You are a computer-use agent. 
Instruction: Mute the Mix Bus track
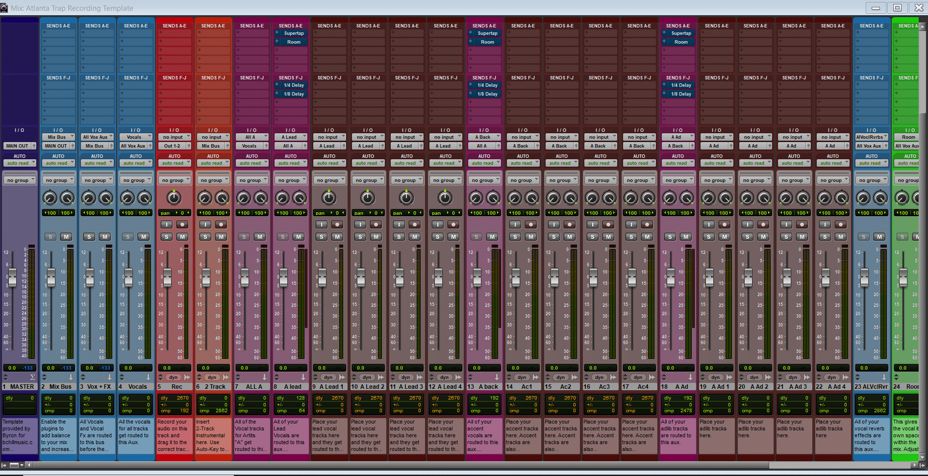coord(66,237)
